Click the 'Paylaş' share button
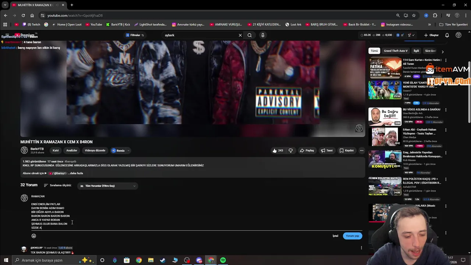This screenshot has height=265, width=471. click(307, 151)
